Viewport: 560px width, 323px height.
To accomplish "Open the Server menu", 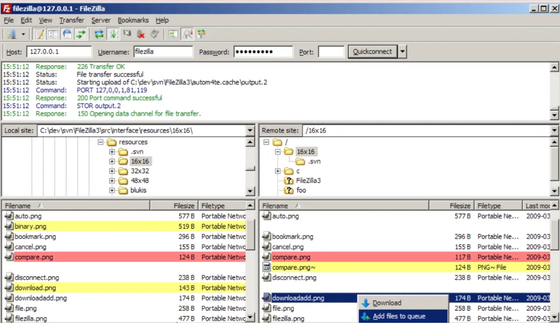I will [x=101, y=20].
